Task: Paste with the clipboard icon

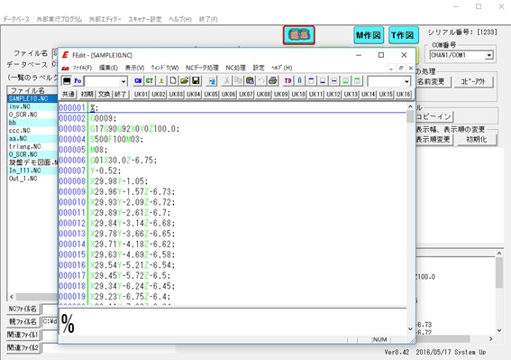Action: (x=250, y=80)
